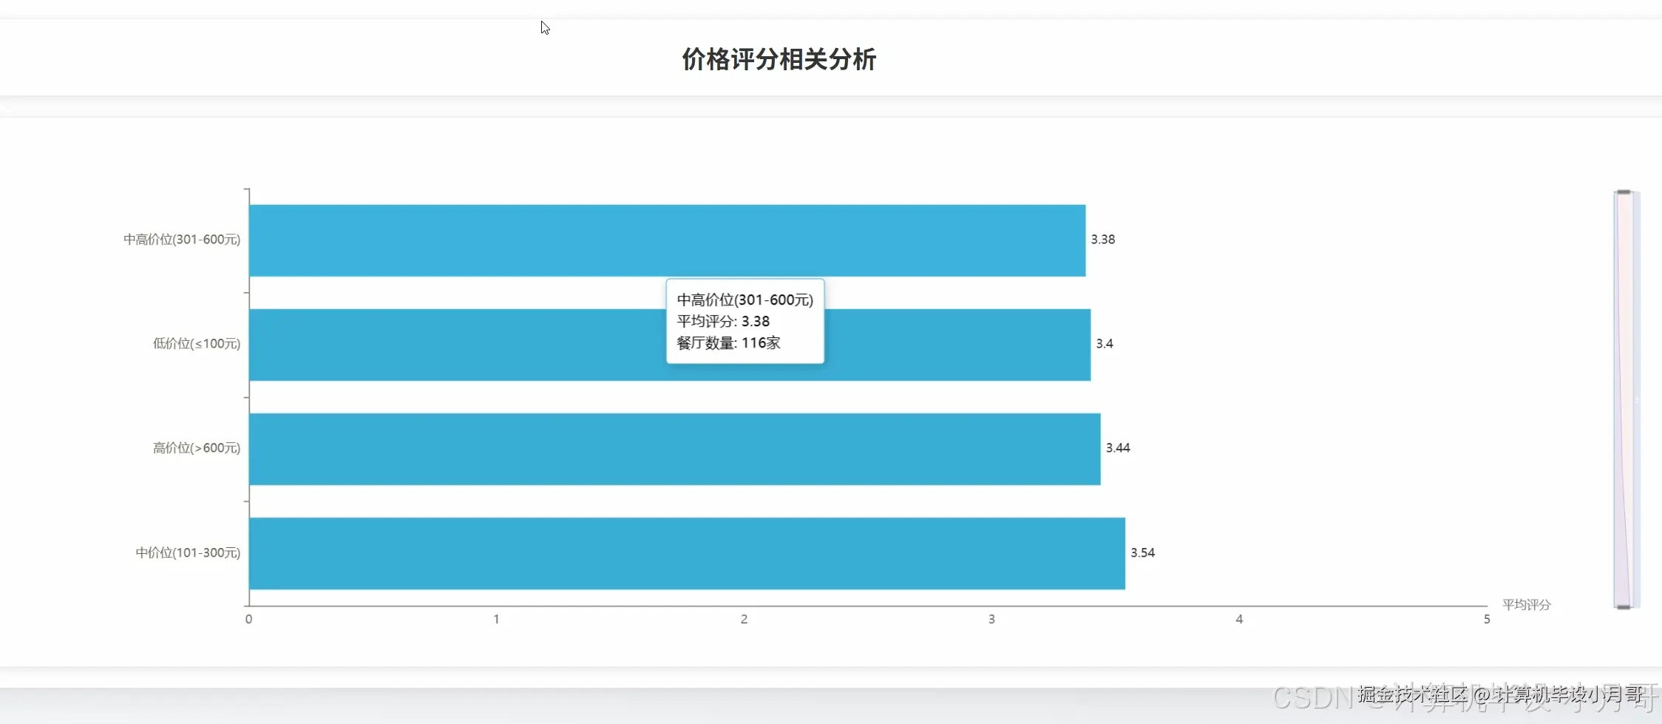Click the tooltip showing 餐厅数量: 116家

(x=744, y=342)
